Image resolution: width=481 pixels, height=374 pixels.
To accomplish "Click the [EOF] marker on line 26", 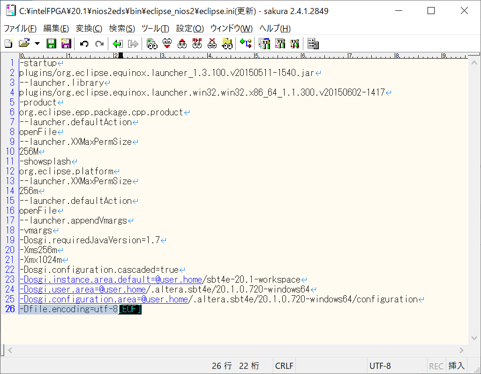I will tap(130, 309).
